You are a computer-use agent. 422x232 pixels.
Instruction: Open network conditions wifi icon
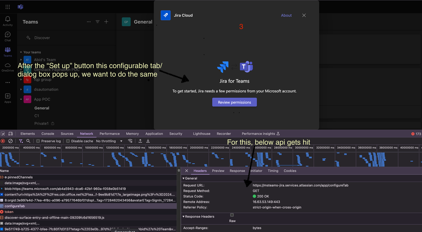coord(130,141)
